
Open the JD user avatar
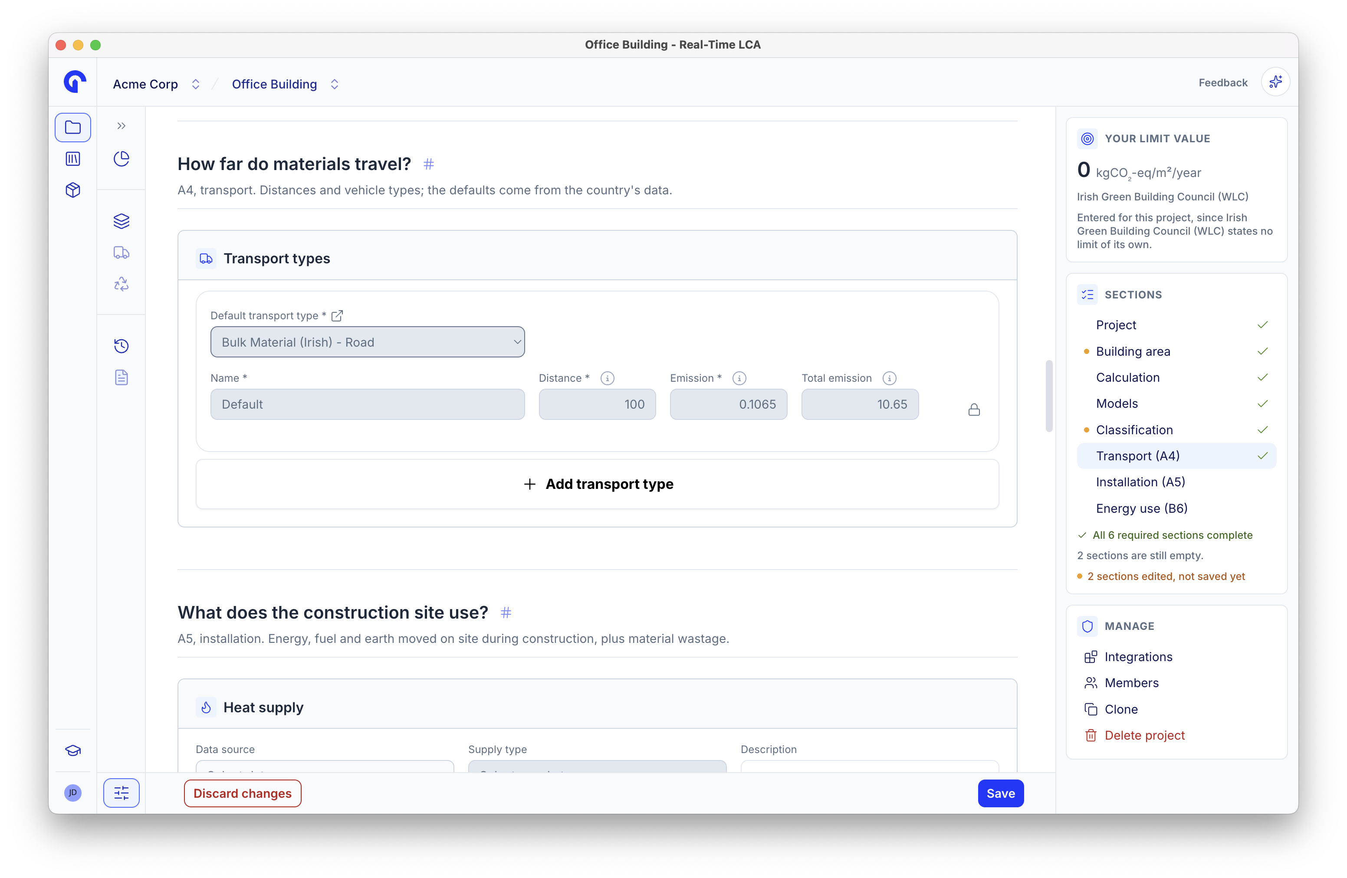(72, 793)
